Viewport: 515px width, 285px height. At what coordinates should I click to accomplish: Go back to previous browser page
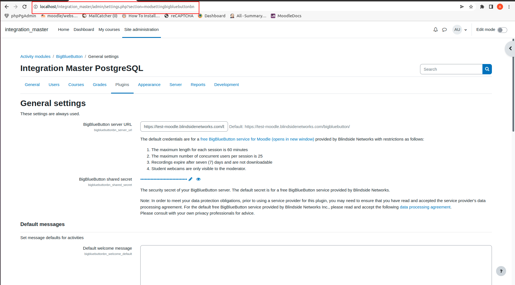pyautogui.click(x=7, y=7)
